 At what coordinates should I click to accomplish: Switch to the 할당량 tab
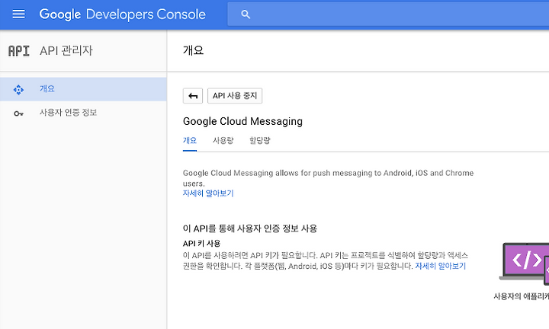pos(260,141)
